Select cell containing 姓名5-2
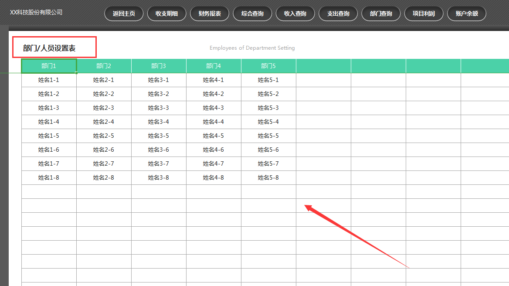 coord(268,94)
